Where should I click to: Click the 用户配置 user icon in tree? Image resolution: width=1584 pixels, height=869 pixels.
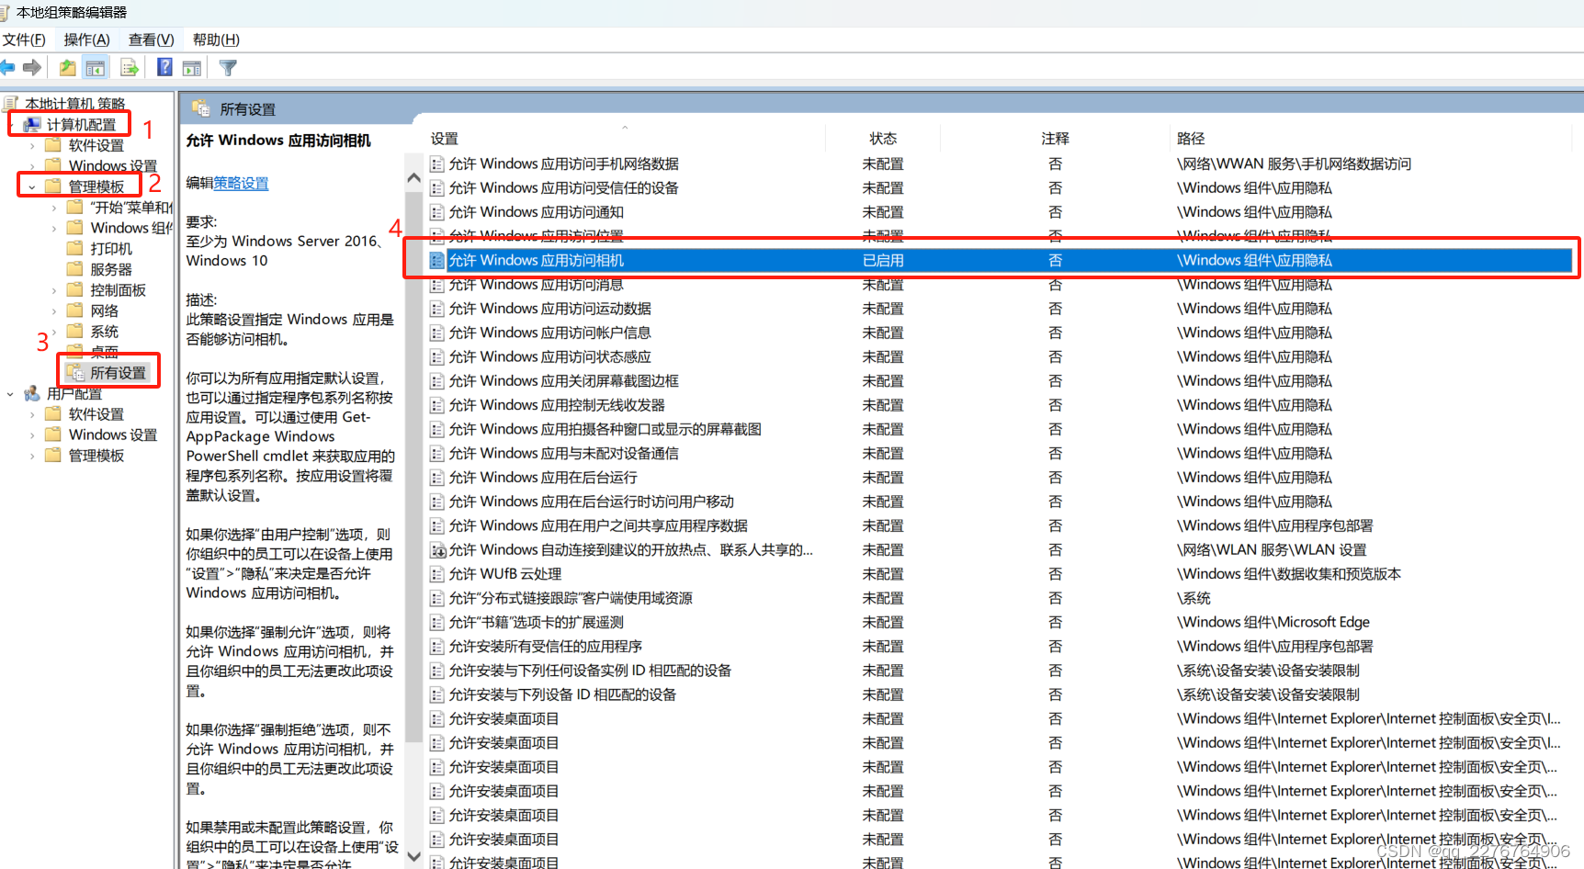pyautogui.click(x=32, y=393)
